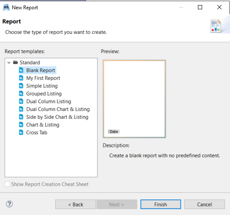
Task: Go back with the < Back button
Action: [76, 204]
